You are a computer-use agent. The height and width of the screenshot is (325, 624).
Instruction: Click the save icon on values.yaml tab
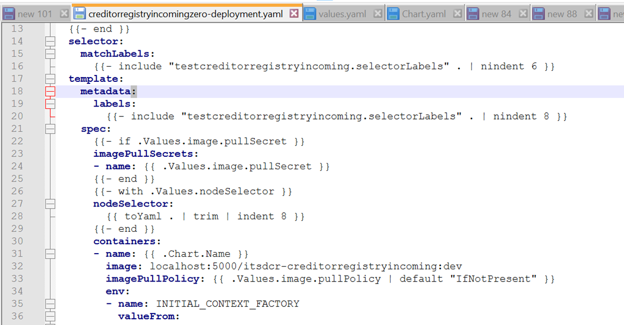310,13
